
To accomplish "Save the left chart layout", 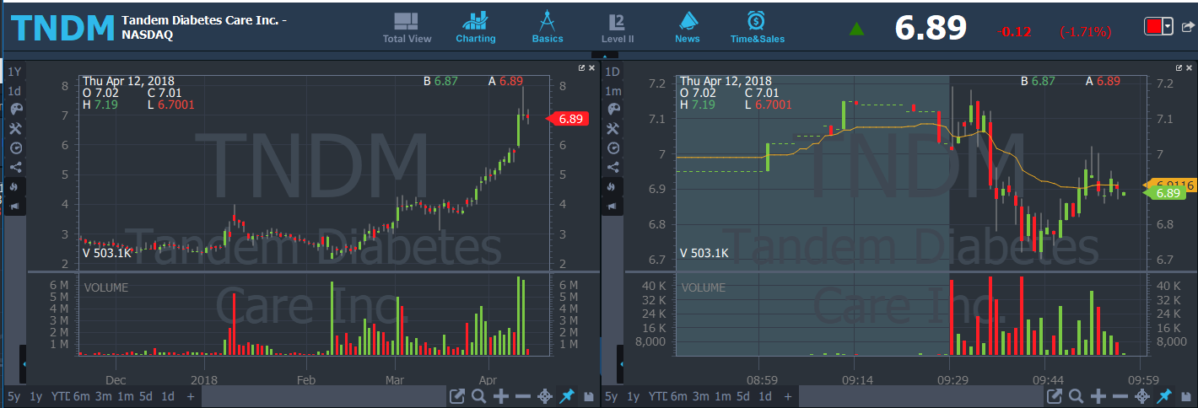I will point(589,396).
